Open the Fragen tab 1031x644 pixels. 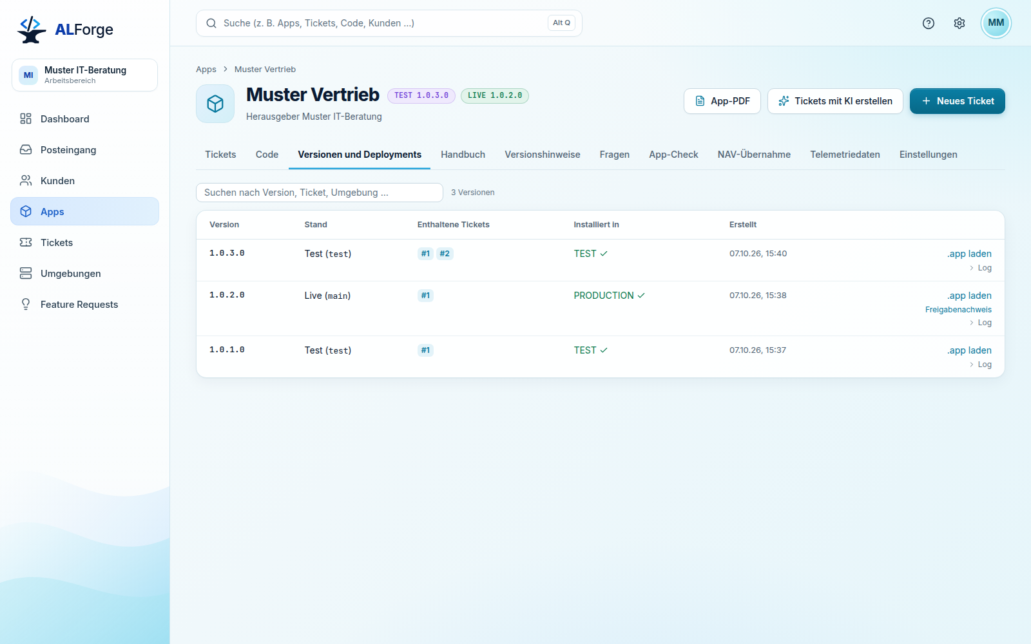[615, 155]
